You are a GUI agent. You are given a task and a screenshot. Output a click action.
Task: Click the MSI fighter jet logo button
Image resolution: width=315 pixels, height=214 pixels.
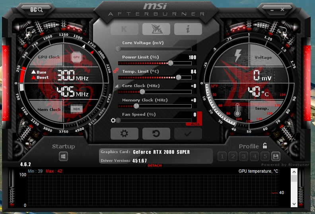point(156,29)
